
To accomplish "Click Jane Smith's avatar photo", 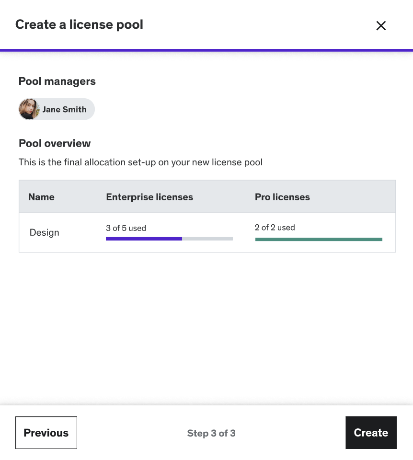I will 29,109.
